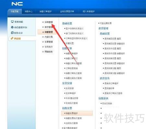Open the 综合日报表 link
Screen dimensions: 146x129
point(107,103)
